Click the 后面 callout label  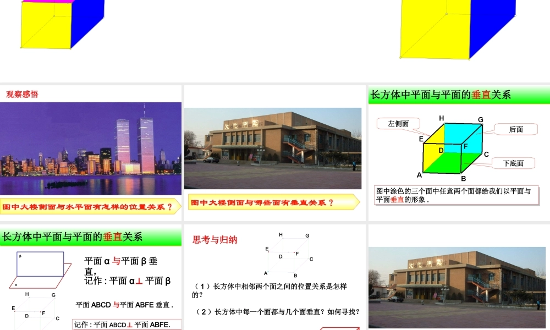point(515,129)
